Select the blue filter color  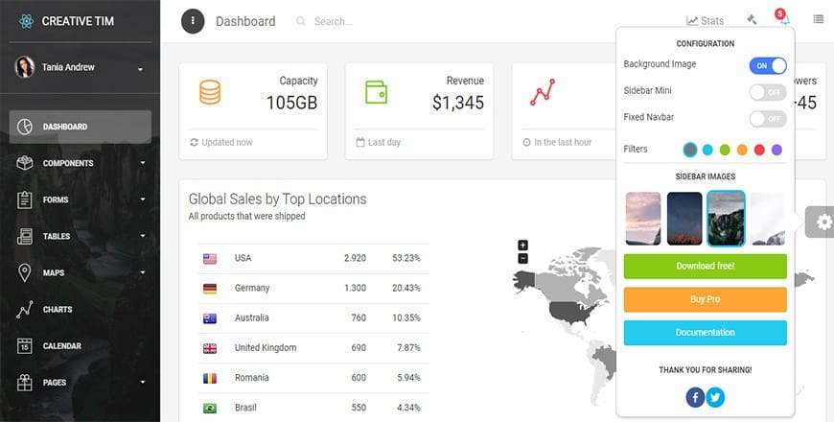707,150
